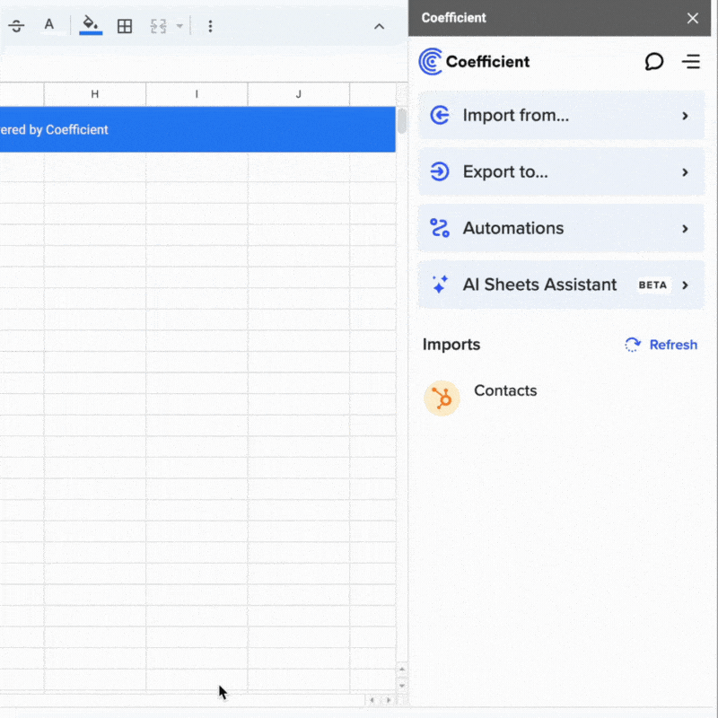Viewport: 718px width, 718px height.
Task: Click the merge cells icon
Action: click(x=159, y=26)
